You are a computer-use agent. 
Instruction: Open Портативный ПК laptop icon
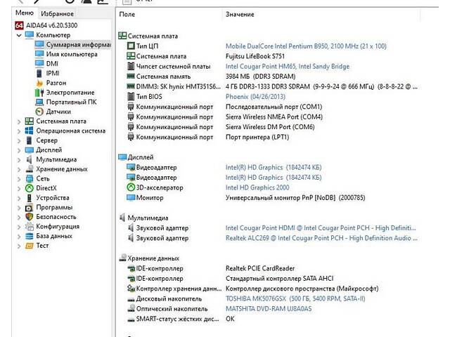click(x=39, y=102)
